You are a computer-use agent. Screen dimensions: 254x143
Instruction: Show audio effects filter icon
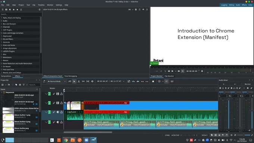pos(10,10)
